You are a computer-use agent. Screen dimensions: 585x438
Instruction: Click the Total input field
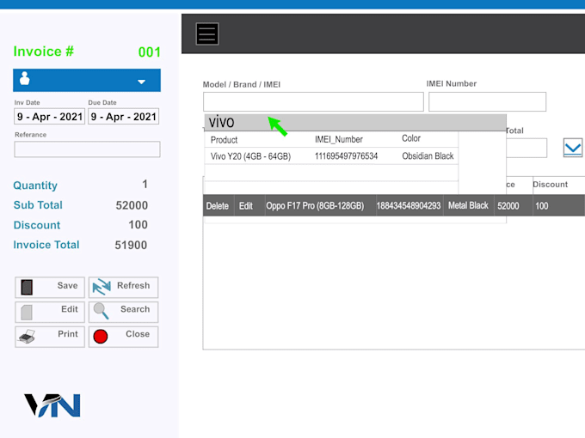point(526,148)
